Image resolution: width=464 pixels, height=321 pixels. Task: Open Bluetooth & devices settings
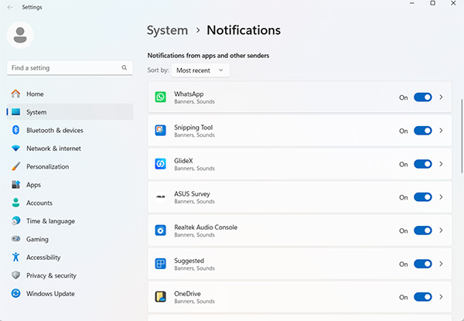(x=54, y=131)
